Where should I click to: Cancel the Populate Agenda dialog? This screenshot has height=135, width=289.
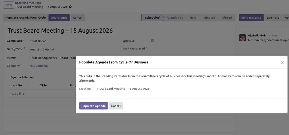click(x=116, y=106)
